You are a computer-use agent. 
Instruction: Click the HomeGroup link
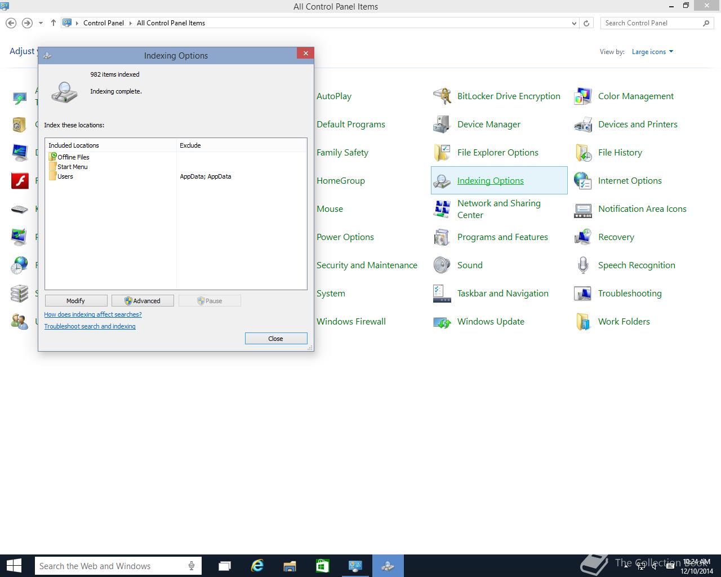tap(341, 181)
